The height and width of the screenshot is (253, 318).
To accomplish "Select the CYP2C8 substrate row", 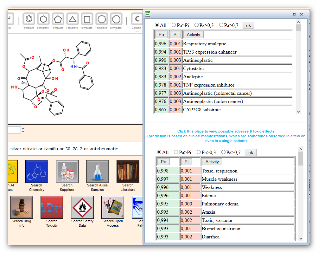I will click(223, 110).
